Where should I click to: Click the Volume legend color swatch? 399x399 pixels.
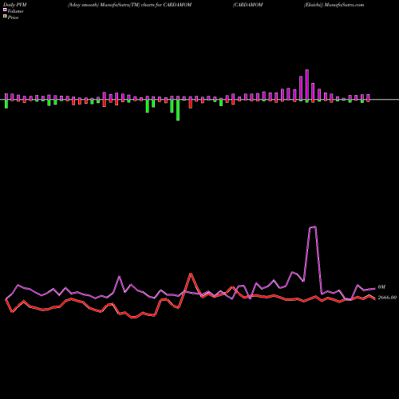click(x=5, y=10)
